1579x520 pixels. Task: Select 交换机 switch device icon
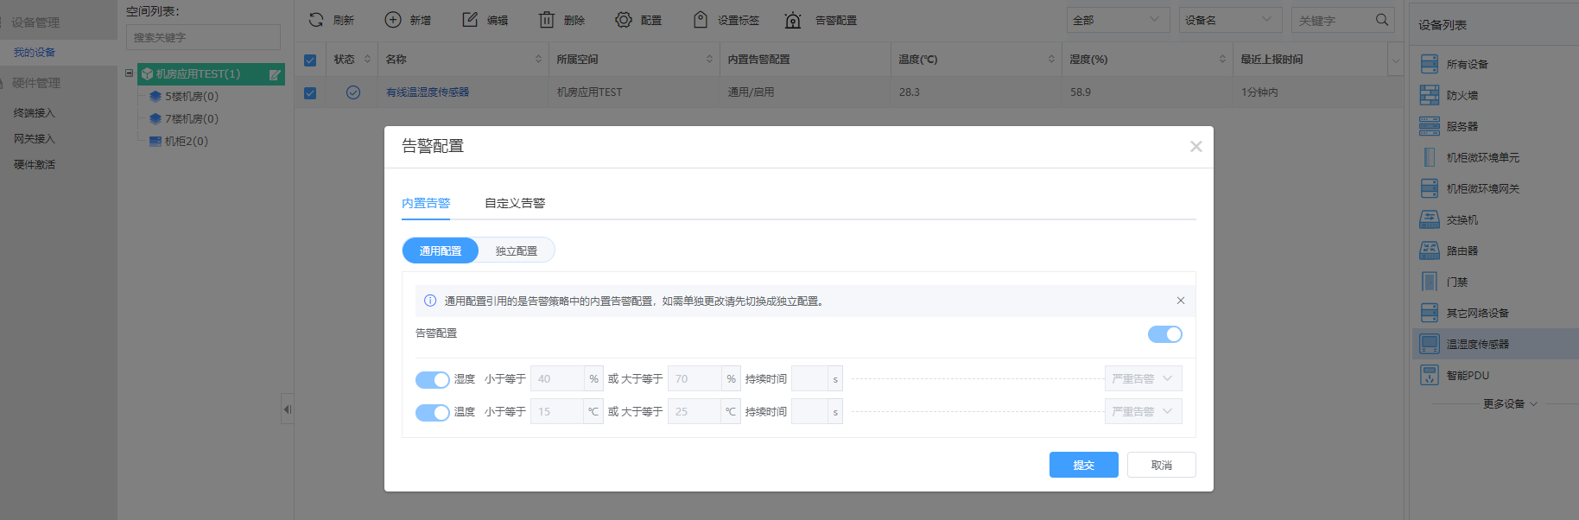[1430, 219]
